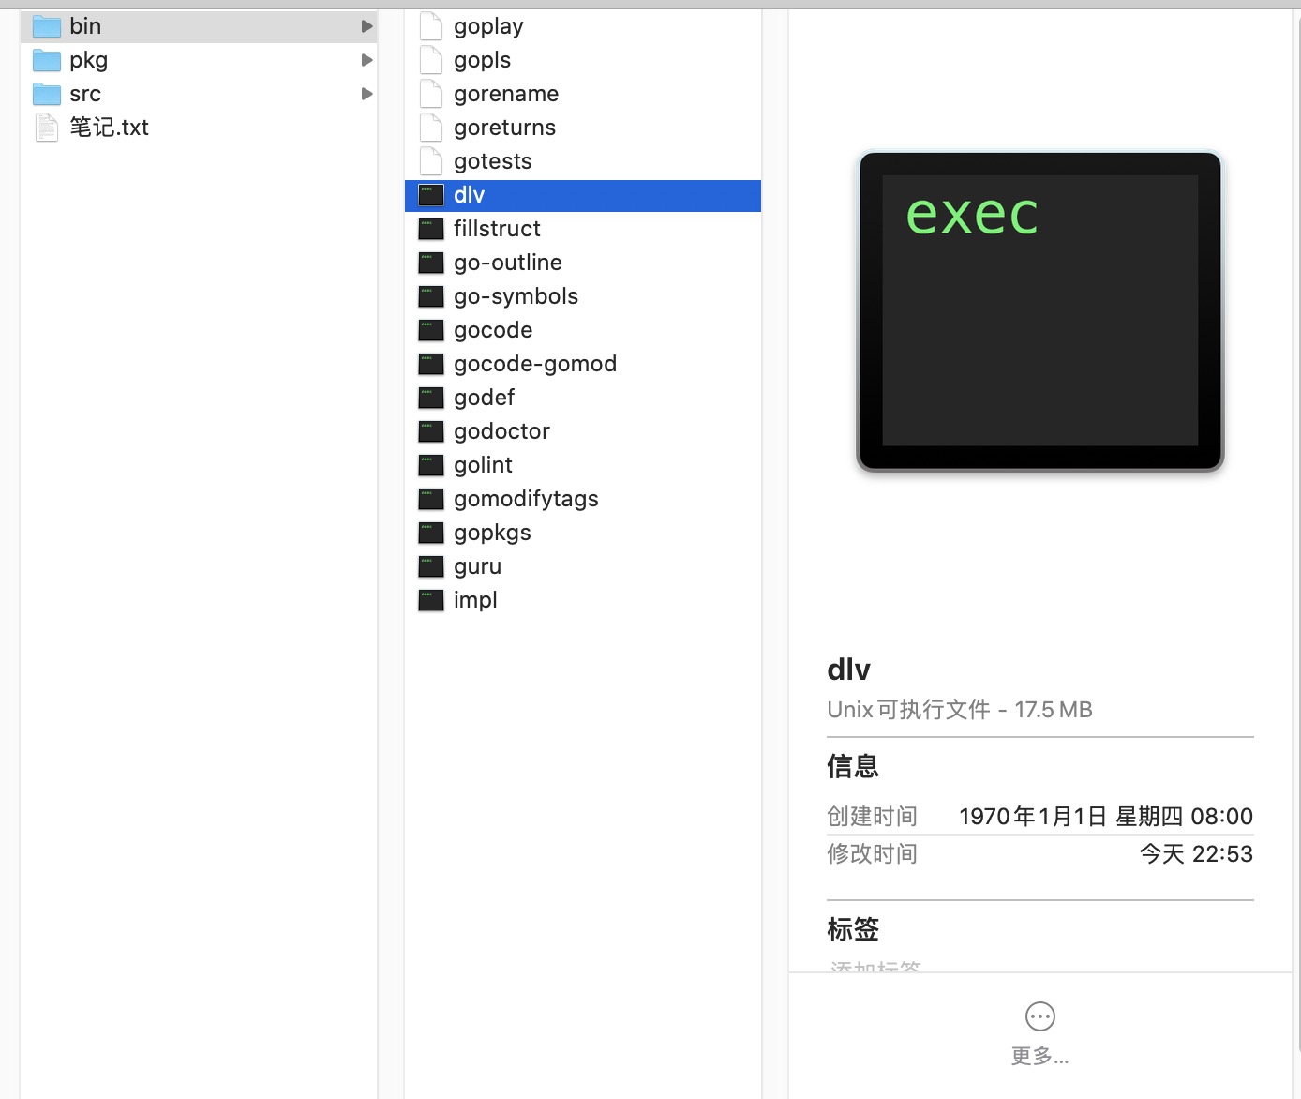Image resolution: width=1301 pixels, height=1099 pixels.
Task: Select the fillstruct executable
Action: (497, 229)
